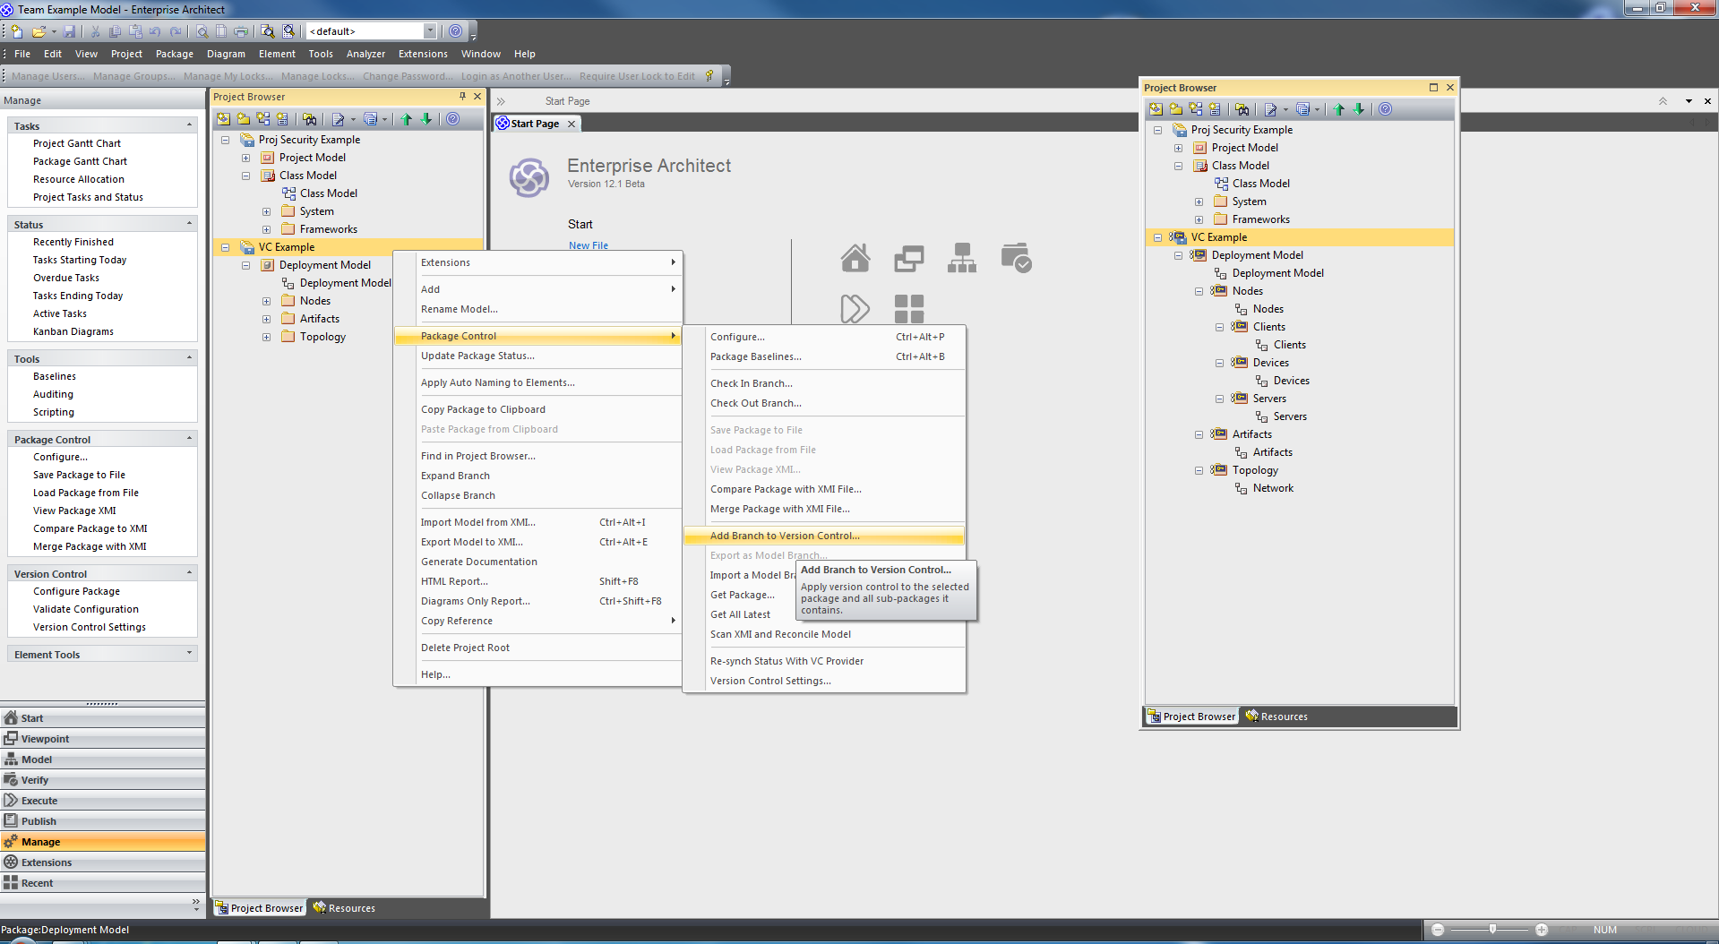Collapse the Servers node in floating Project Browser
The image size is (1719, 944).
tap(1219, 399)
